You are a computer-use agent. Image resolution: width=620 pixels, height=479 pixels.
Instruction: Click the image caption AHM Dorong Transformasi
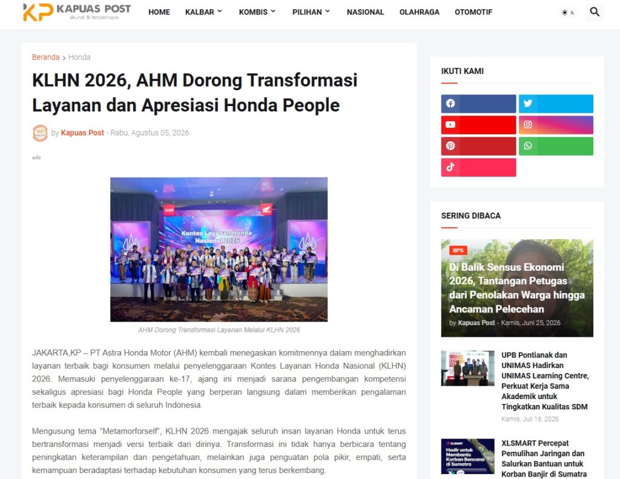(219, 330)
